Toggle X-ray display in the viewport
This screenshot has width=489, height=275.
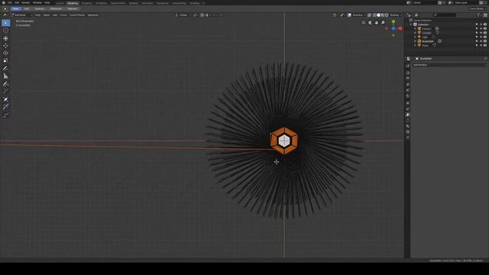pos(369,15)
